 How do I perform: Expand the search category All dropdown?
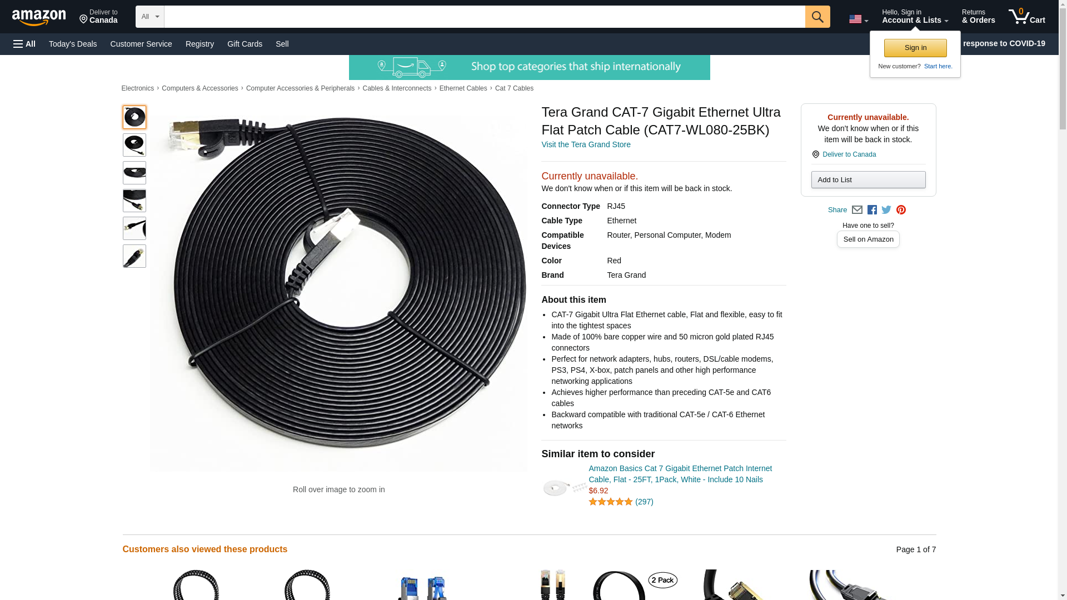point(150,17)
